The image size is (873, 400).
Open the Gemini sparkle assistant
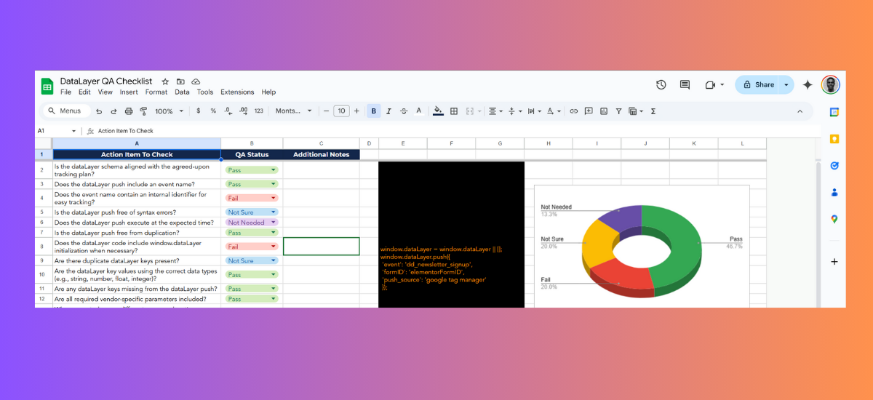808,85
